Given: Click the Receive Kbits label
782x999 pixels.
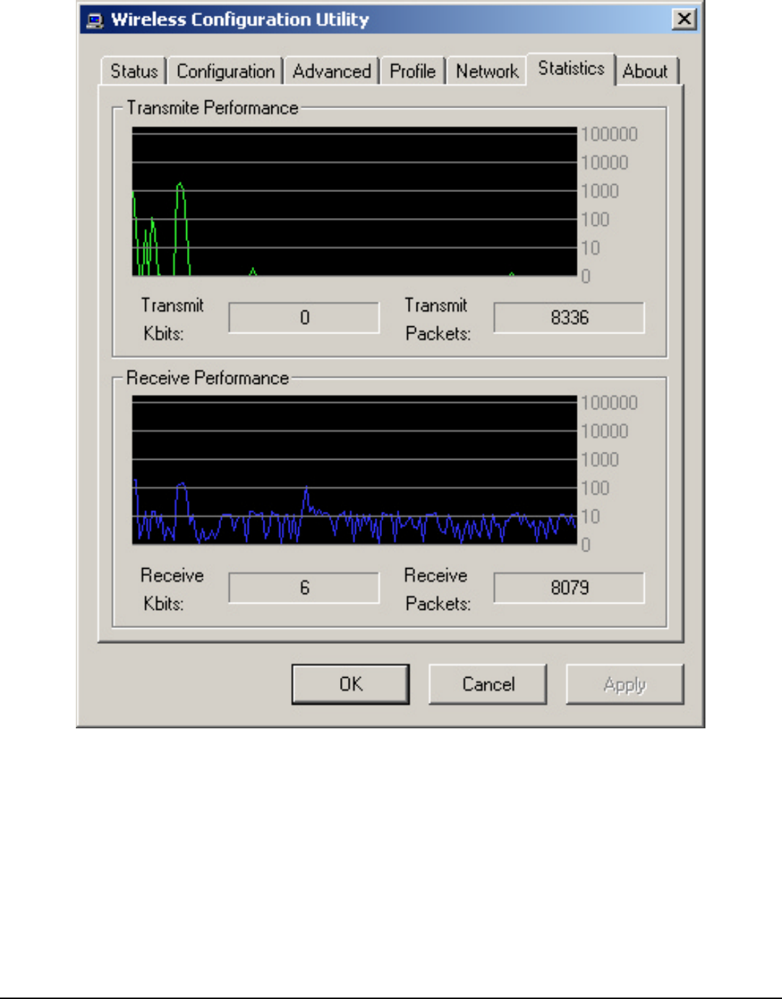Looking at the screenshot, I should tap(172, 589).
